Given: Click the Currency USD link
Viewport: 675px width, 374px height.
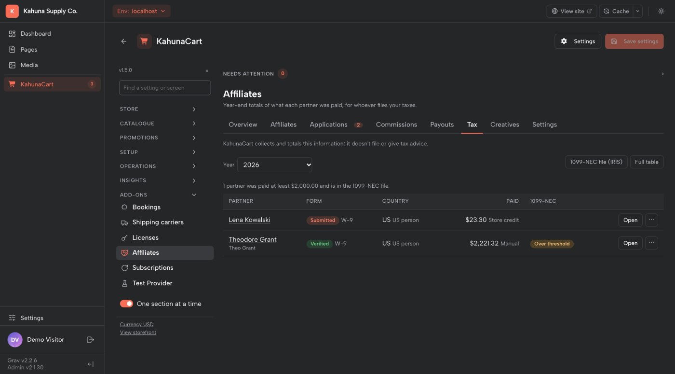Looking at the screenshot, I should [x=136, y=324].
